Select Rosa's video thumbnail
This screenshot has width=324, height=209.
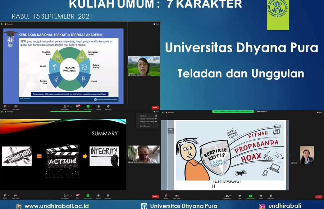tap(307, 155)
